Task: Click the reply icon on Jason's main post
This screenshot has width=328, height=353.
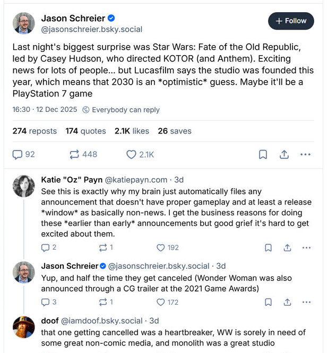Action: (18, 154)
